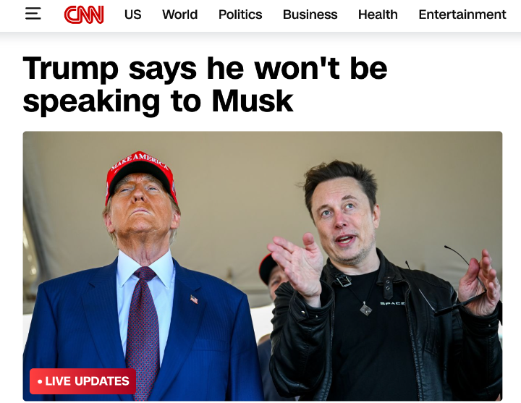Click the LIVE UPDATES badge
Viewport: 521px width, 403px height.
[82, 381]
